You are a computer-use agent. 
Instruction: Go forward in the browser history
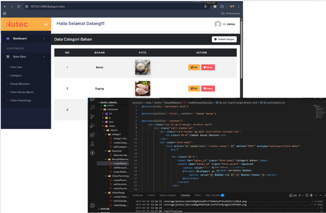(x=12, y=7)
